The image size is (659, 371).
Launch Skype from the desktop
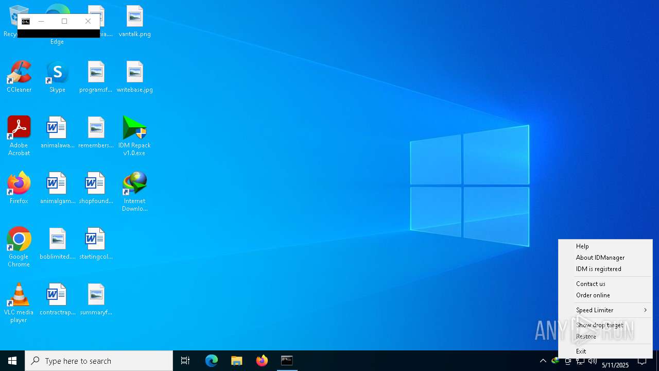(57, 77)
